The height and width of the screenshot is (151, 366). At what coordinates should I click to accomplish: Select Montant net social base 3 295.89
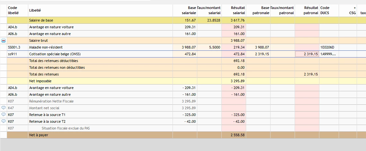[x=189, y=108]
